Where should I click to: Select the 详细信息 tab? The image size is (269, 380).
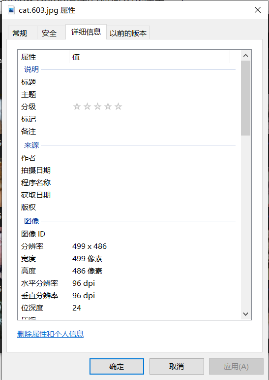tap(86, 32)
